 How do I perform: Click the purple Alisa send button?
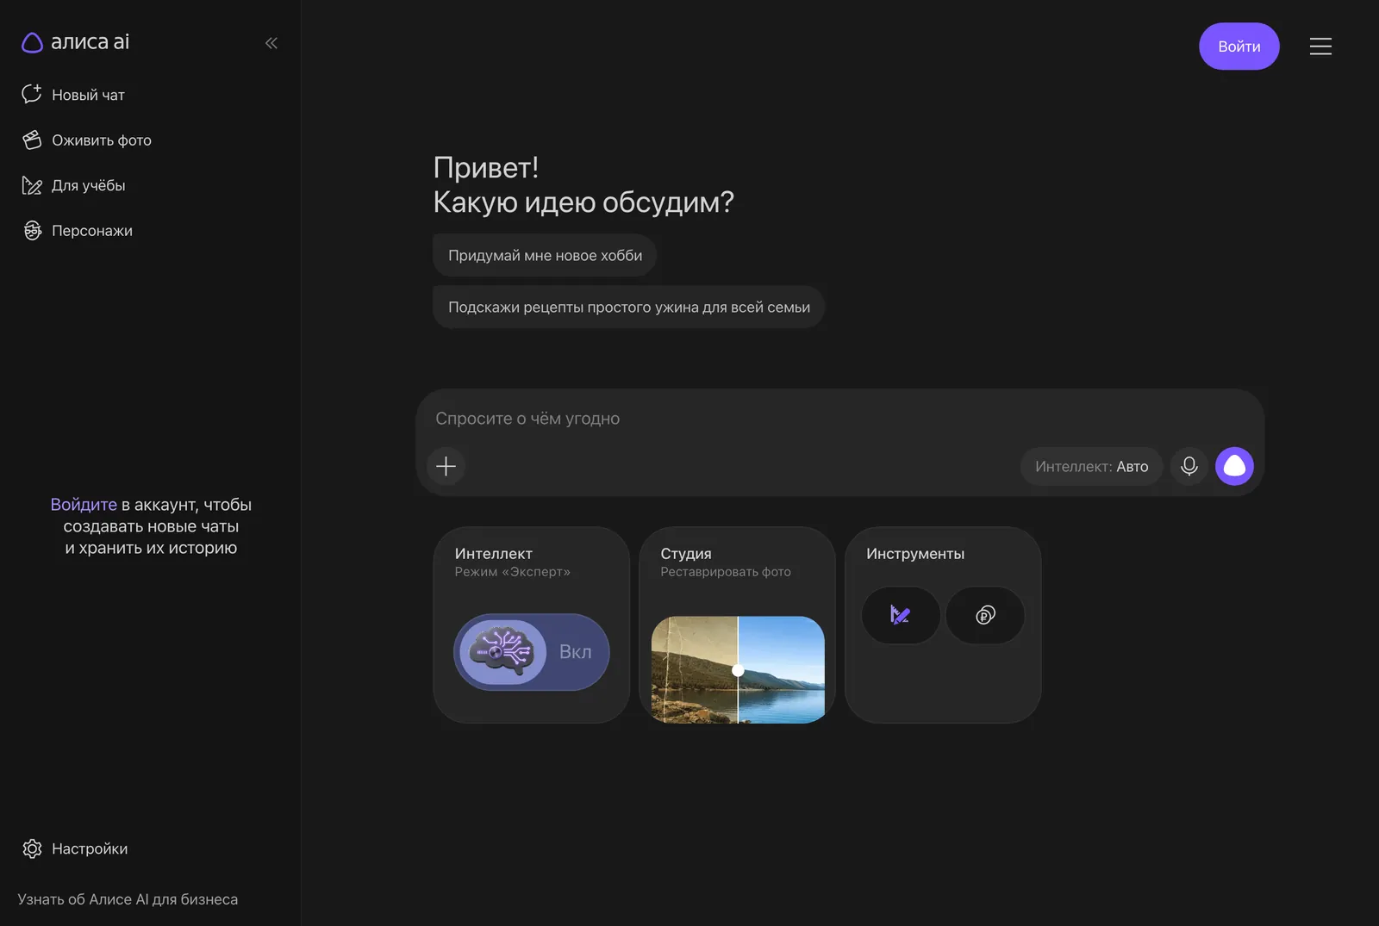click(x=1234, y=466)
